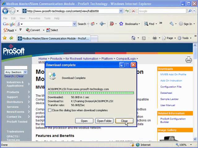Click the magnifier search icon beside Google box
The width and height of the screenshot is (198, 148).
point(190,11)
